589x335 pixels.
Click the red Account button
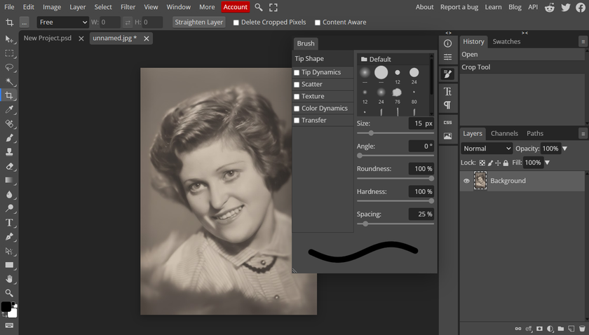tap(235, 7)
